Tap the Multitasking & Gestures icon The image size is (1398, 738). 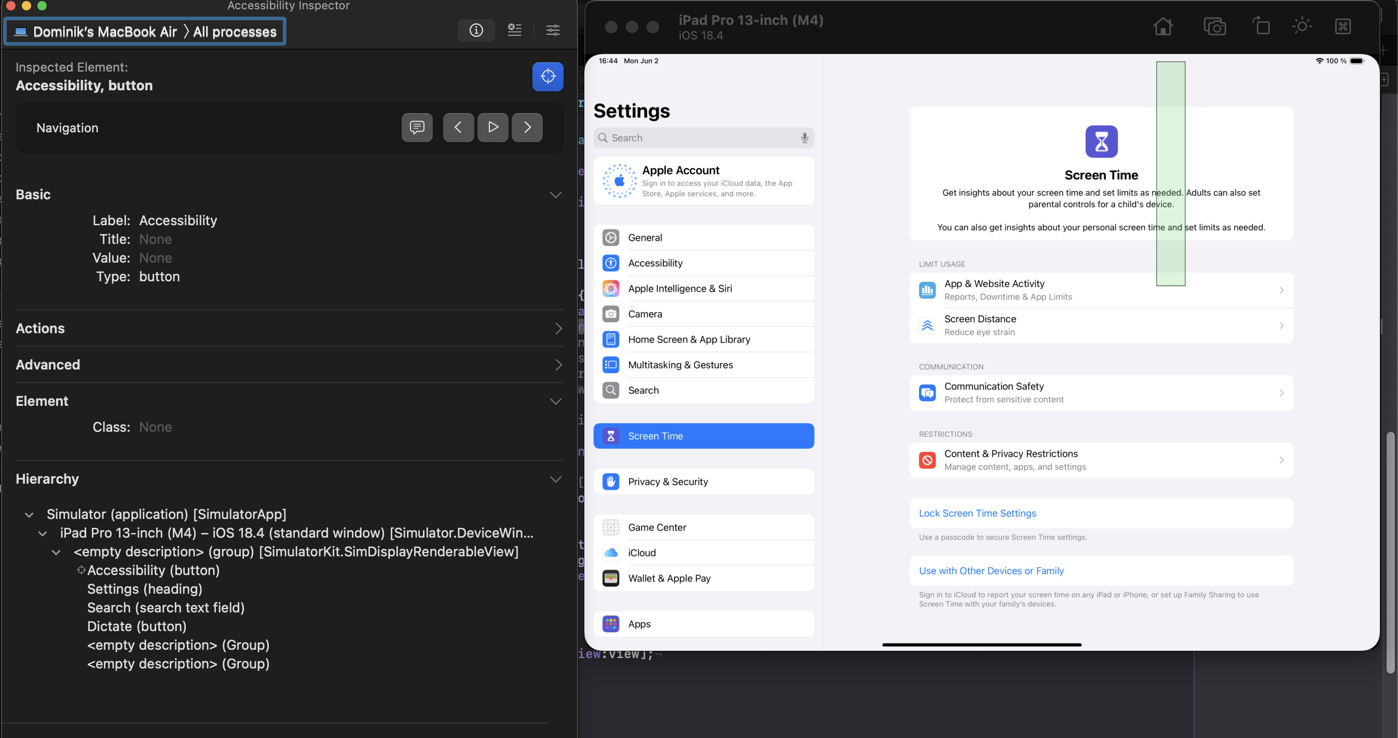point(611,365)
